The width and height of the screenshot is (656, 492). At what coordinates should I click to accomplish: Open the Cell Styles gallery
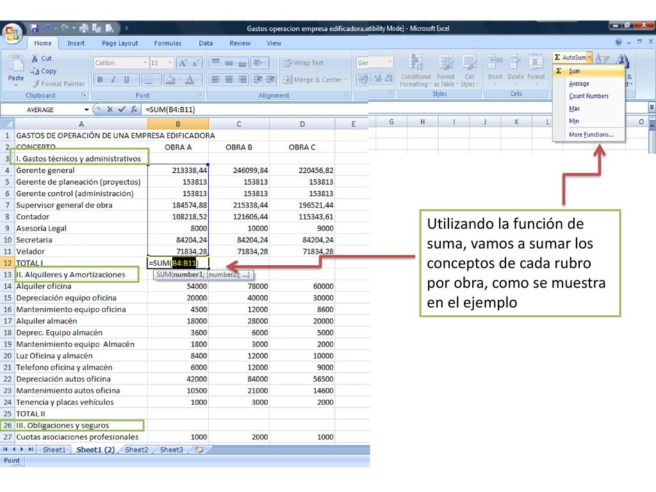(469, 70)
